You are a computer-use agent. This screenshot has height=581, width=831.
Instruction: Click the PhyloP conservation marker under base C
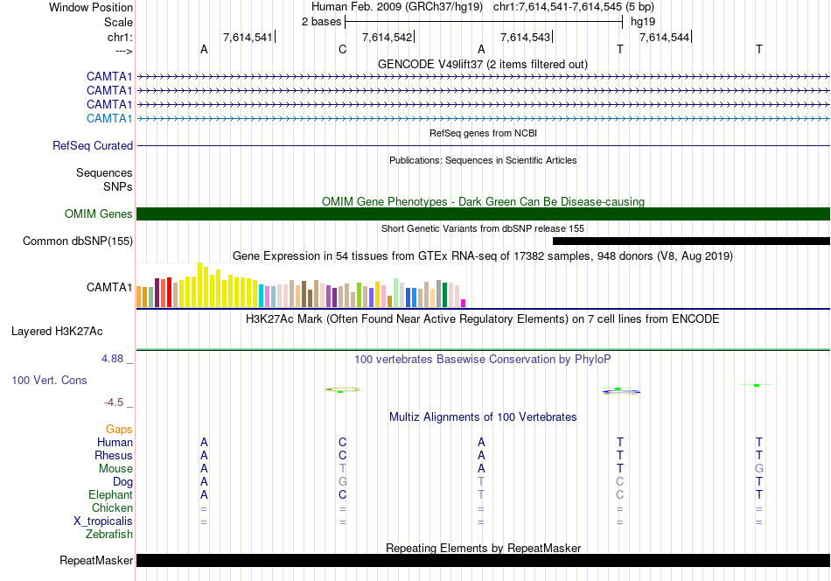point(342,389)
